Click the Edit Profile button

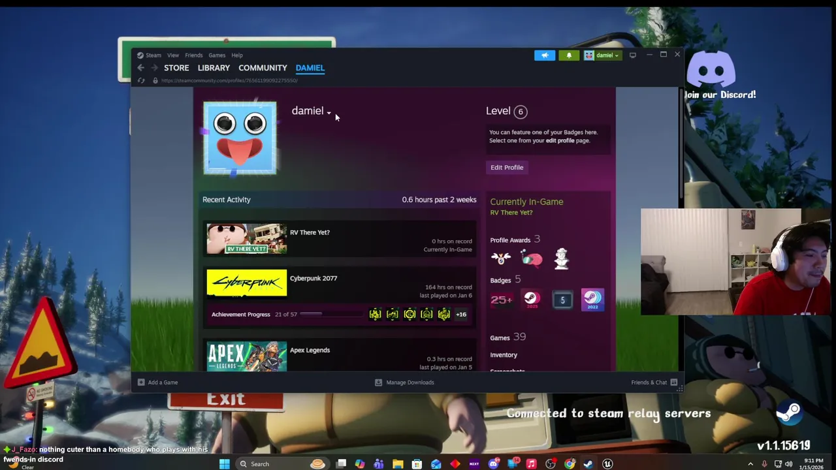[507, 168]
